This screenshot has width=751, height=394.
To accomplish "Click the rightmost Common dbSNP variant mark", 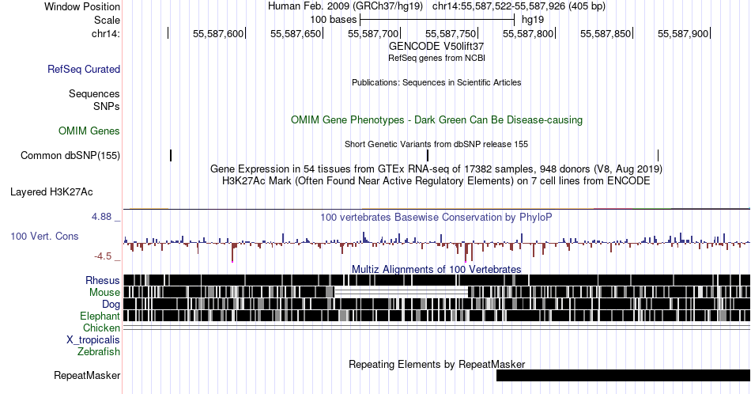I will click(658, 155).
